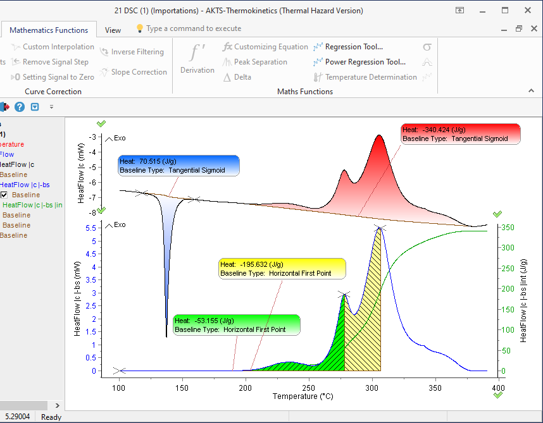Select the green HeatFlow |c|-bs |in tree item
The width and height of the screenshot is (543, 423).
tap(32, 205)
